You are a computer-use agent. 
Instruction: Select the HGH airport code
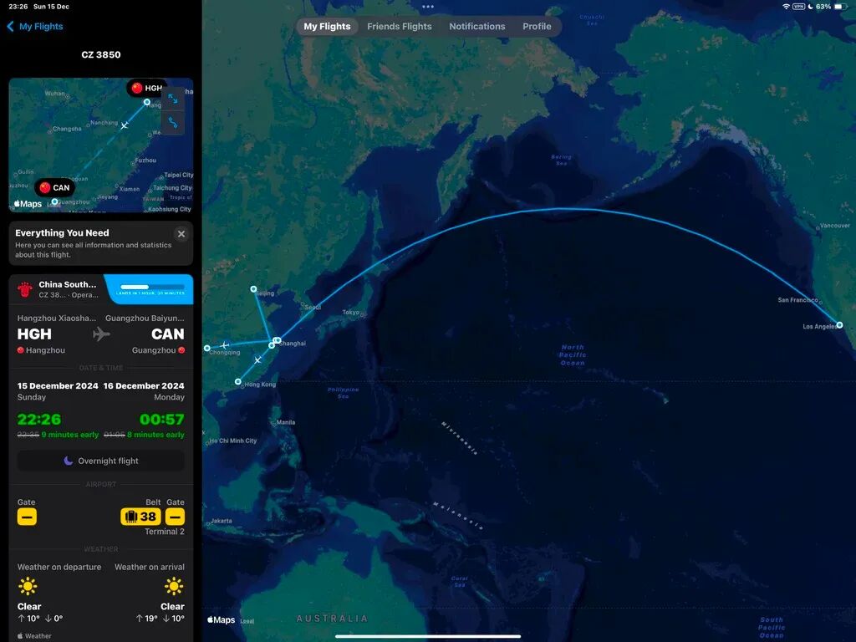coord(34,334)
